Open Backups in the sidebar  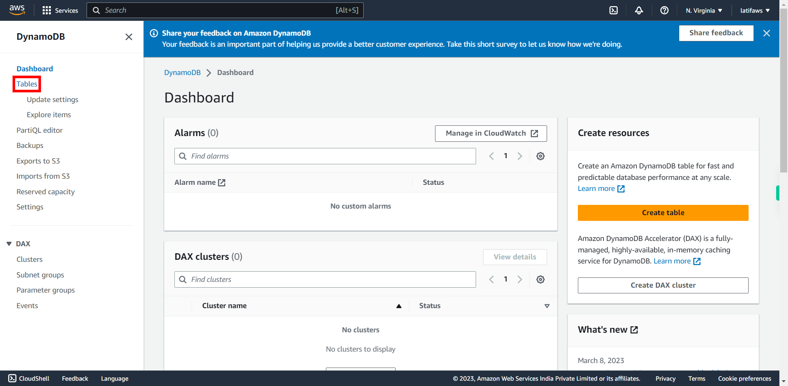tap(30, 145)
